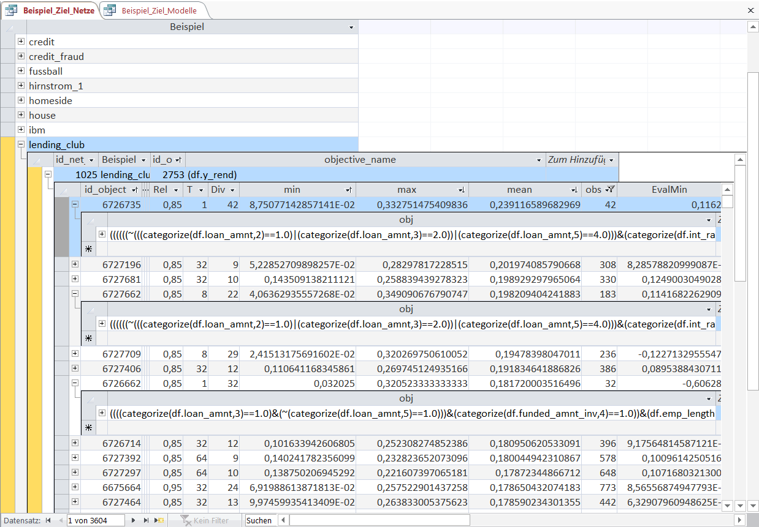This screenshot has height=527, width=759.
Task: Click the current record number field
Action: coord(96,520)
